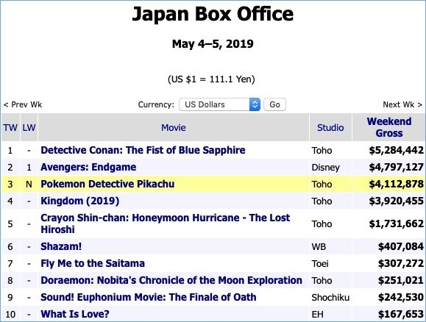Open Doraemon: Nobita's Chronicle of the Moon Exploration
Screen dimensions: 426x322
point(171,280)
